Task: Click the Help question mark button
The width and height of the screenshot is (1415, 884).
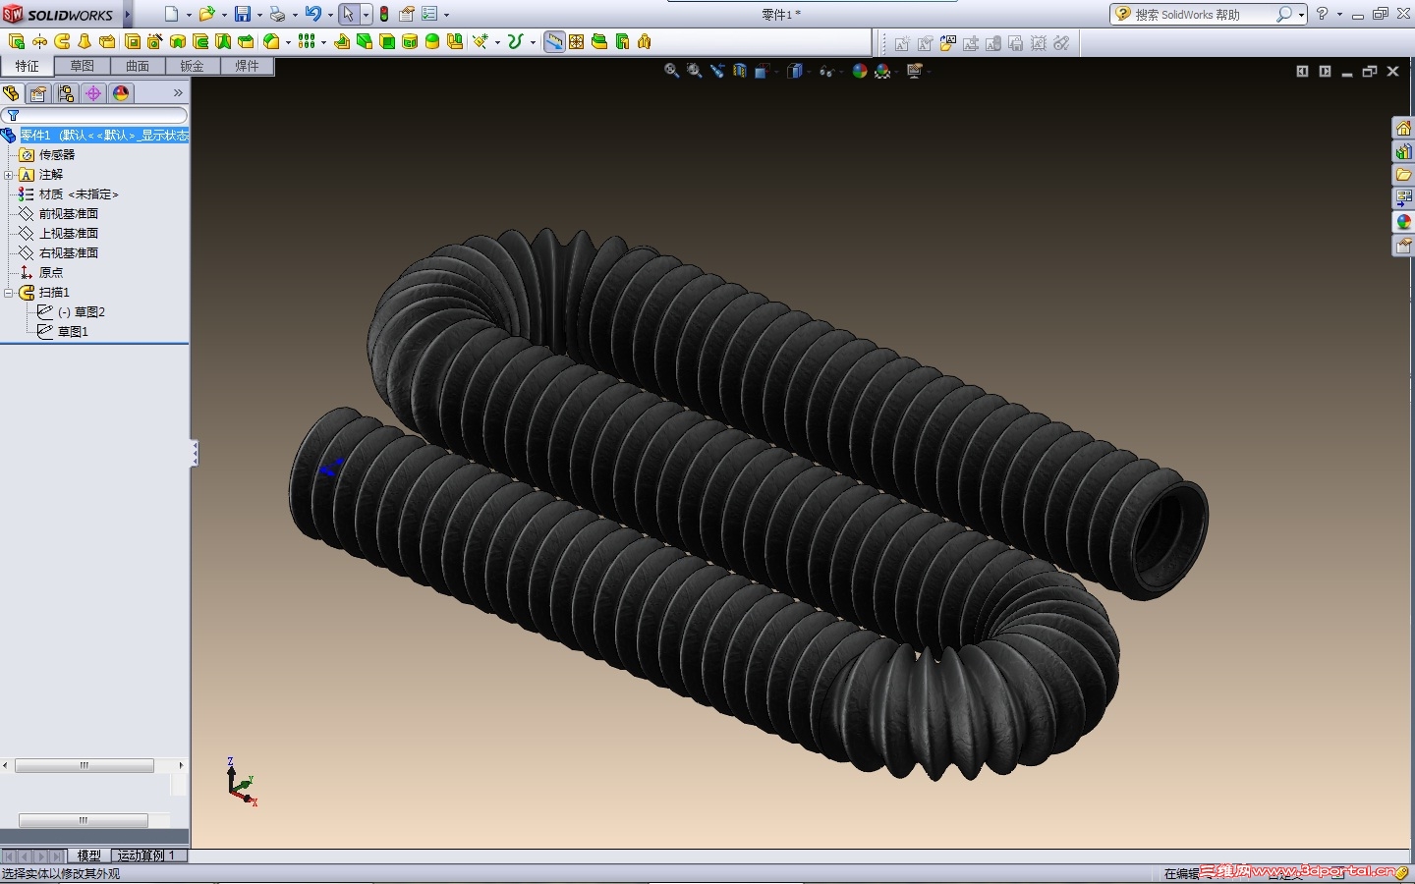Action: (1323, 14)
